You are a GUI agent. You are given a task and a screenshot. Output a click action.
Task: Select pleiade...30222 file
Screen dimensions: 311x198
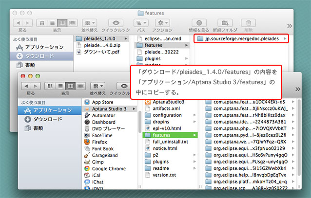(162, 52)
